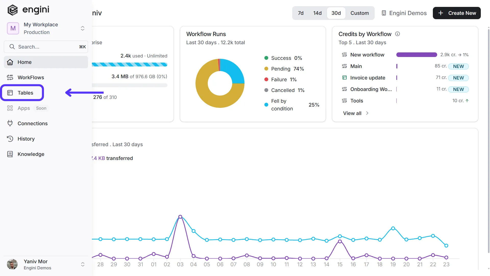The image size is (490, 276).
Task: Click the Tables grid icon
Action: click(x=10, y=93)
